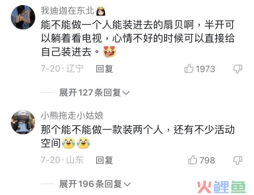Viewport: 254px width, 195px height.
Task: Dislike the comment from 辽宁
Action: click(238, 69)
